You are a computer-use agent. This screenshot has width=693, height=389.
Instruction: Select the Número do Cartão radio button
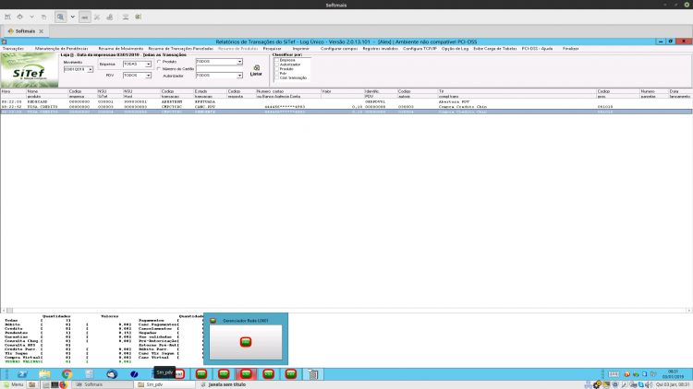159,69
